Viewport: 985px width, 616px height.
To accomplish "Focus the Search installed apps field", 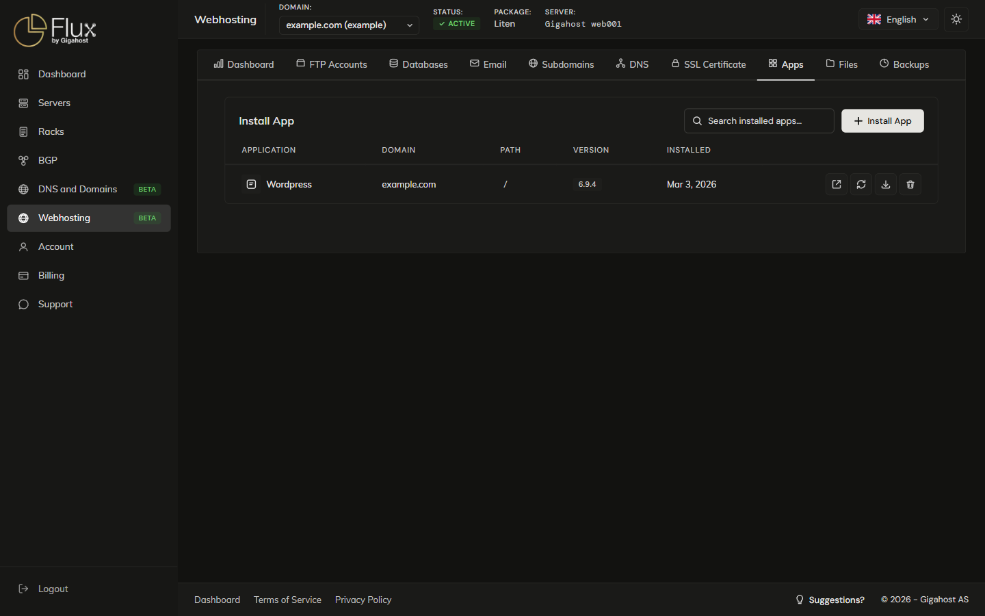I will pyautogui.click(x=759, y=121).
